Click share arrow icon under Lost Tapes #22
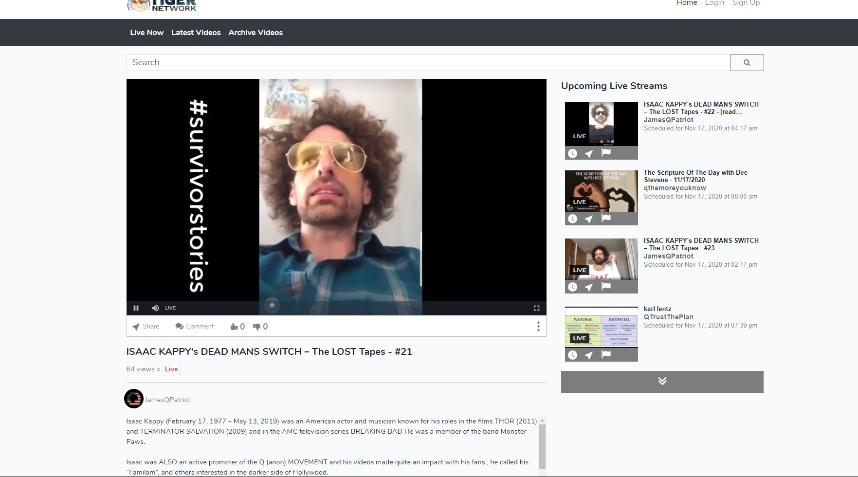Image resolution: width=858 pixels, height=477 pixels. [589, 153]
